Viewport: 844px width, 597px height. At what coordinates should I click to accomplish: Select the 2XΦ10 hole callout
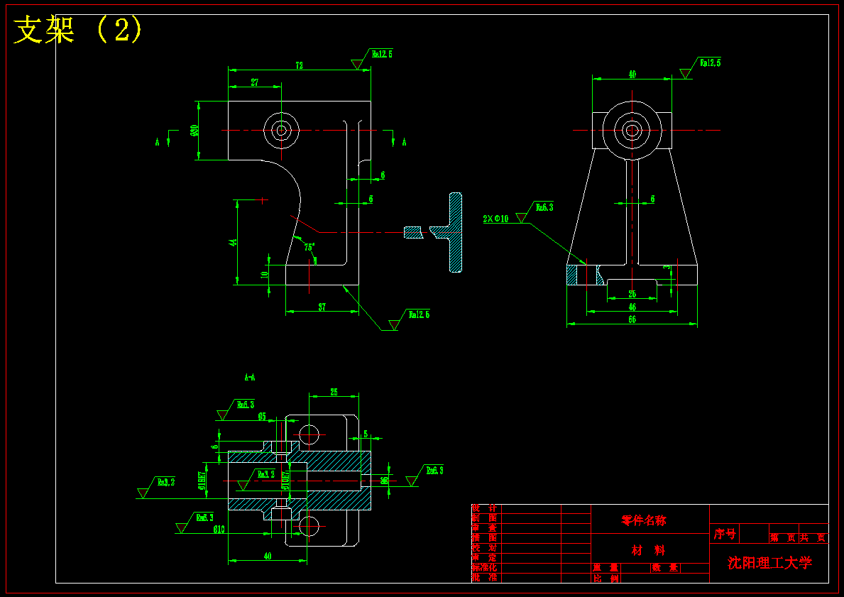click(495, 219)
